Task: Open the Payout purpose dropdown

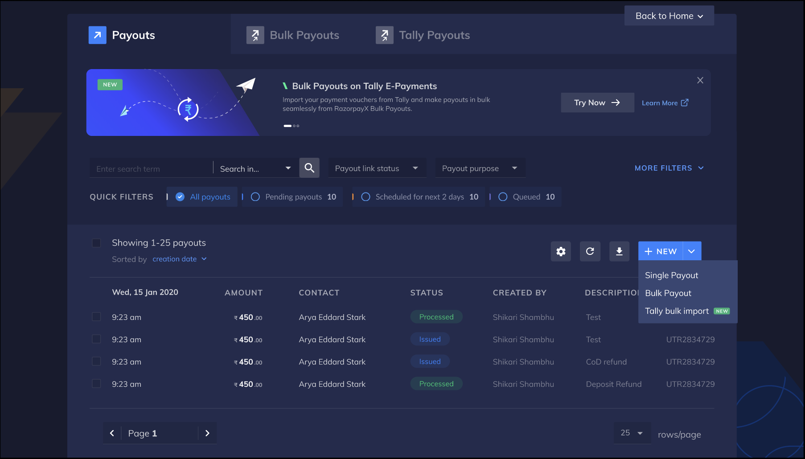Action: click(x=480, y=168)
